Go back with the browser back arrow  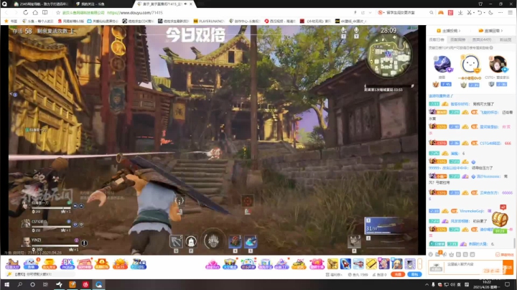coord(7,12)
